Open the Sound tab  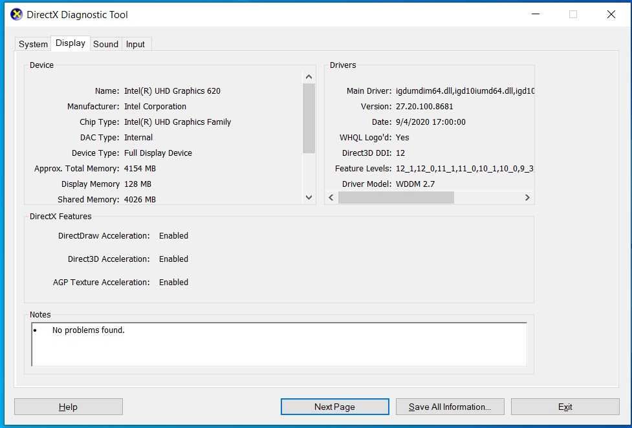pos(105,45)
